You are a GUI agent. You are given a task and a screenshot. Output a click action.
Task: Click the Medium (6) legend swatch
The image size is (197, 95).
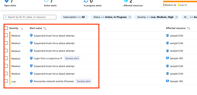click(164, 5)
